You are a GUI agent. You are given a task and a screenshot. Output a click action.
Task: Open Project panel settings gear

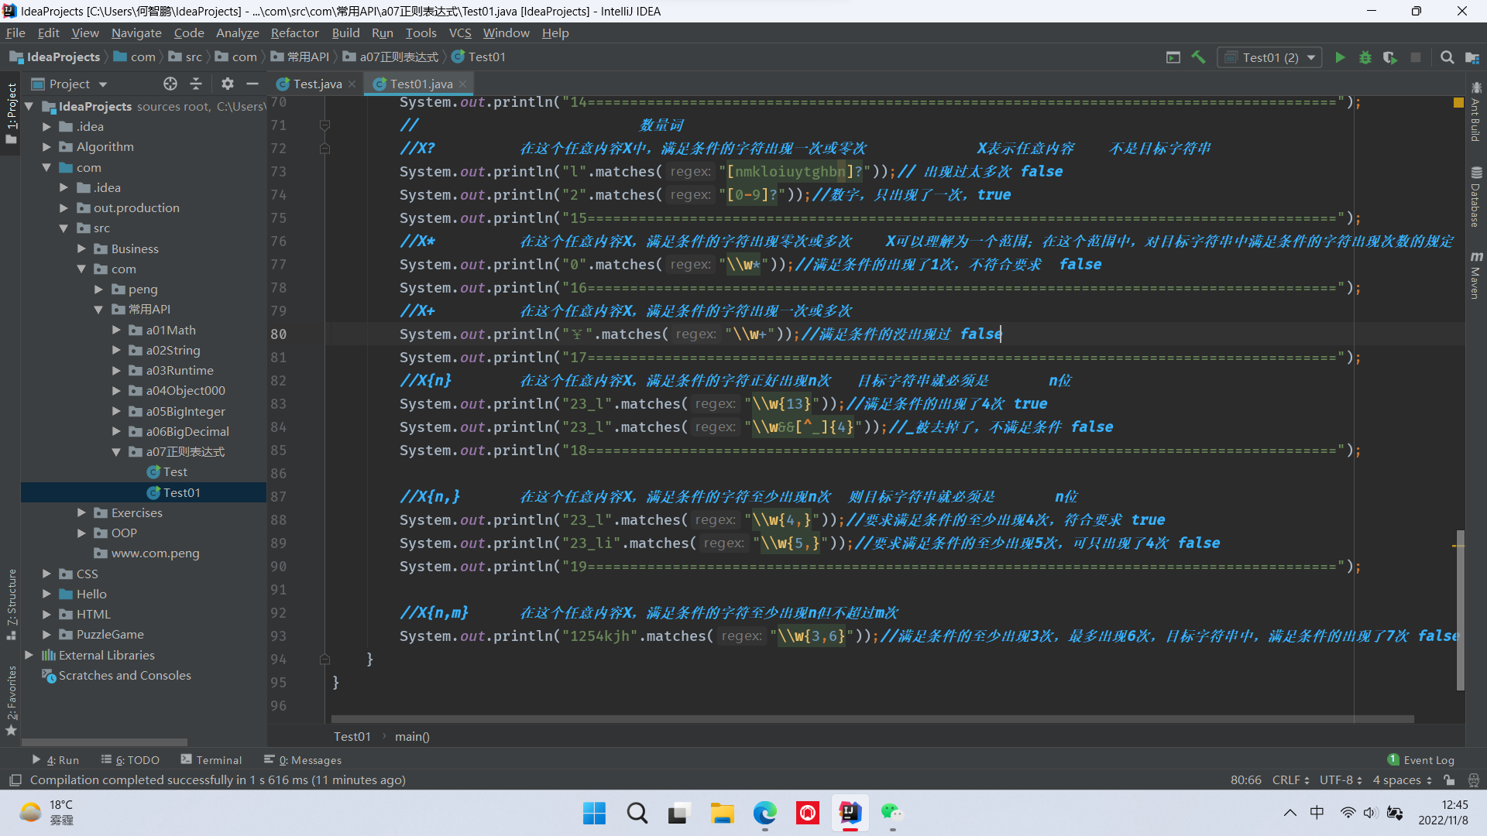click(227, 84)
